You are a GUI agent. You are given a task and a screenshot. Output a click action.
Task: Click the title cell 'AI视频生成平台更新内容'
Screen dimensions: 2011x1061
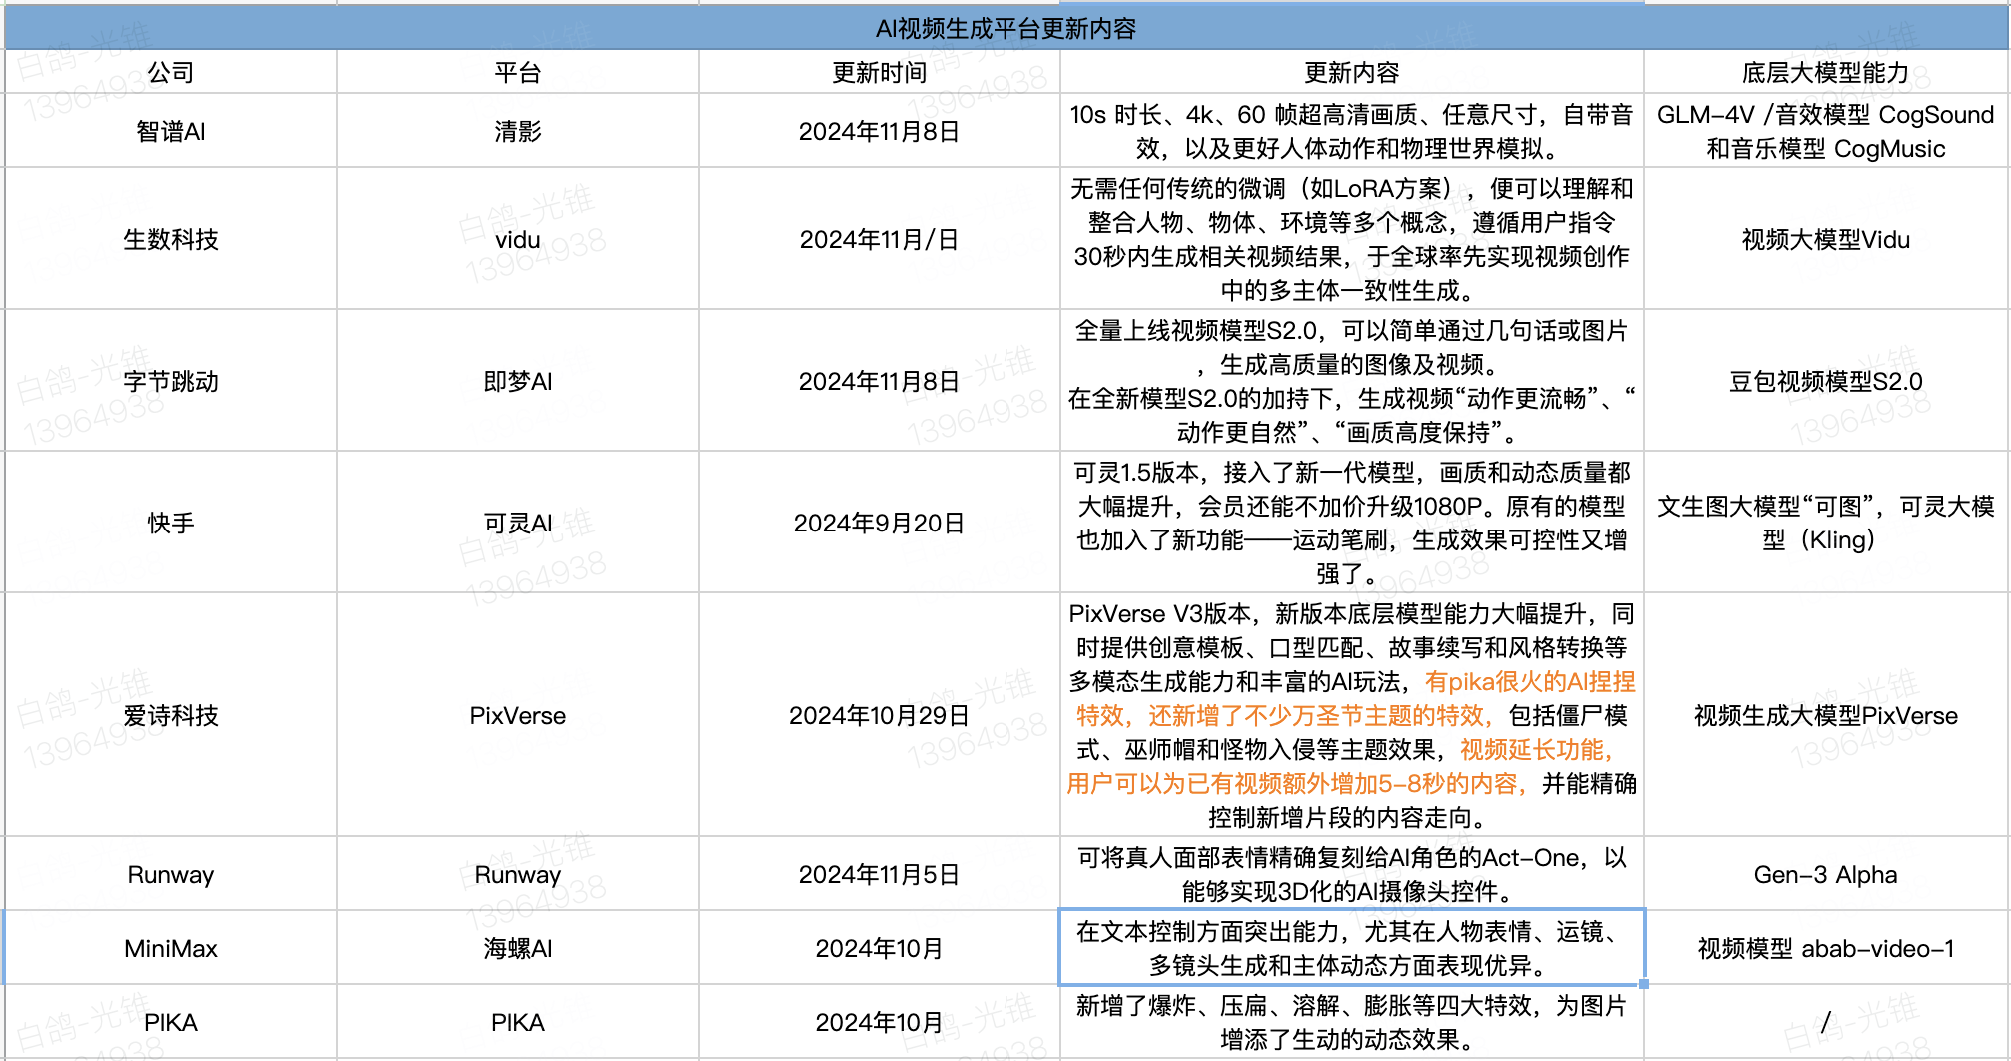tap(1006, 28)
